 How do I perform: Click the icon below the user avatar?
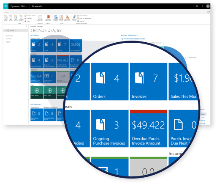pyautogui.click(x=209, y=12)
